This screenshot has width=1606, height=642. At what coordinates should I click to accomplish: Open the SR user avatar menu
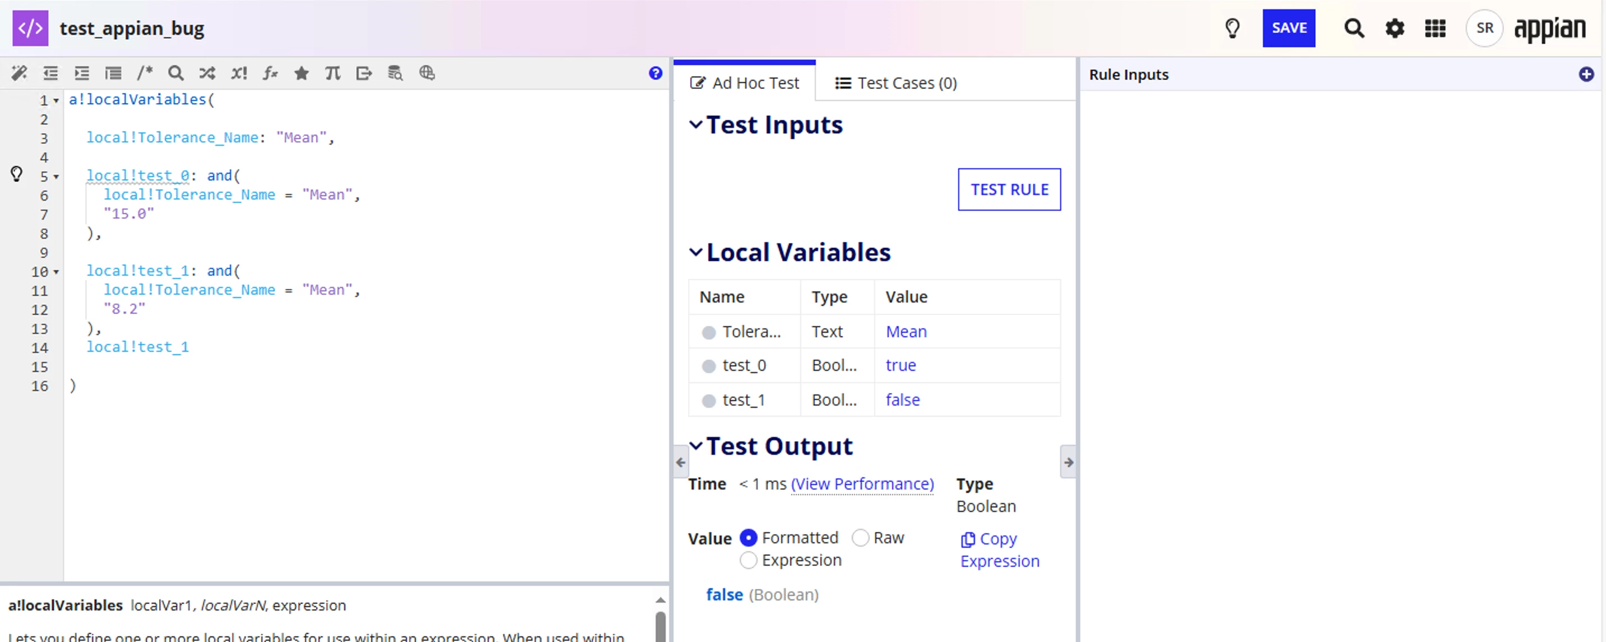(x=1484, y=28)
